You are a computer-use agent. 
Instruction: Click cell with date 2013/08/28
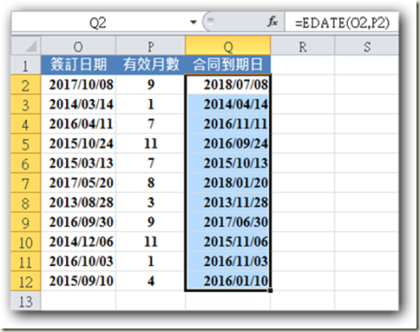click(78, 203)
